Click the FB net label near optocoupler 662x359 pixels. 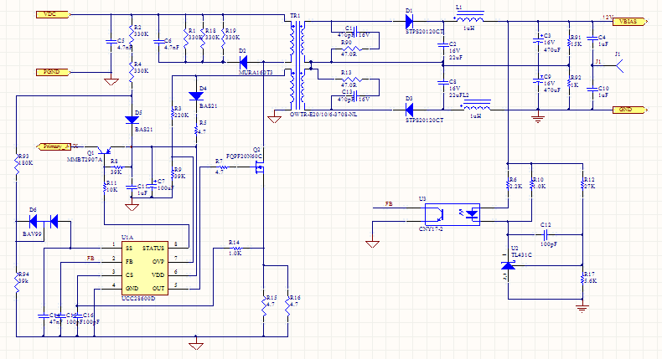pyautogui.click(x=389, y=203)
